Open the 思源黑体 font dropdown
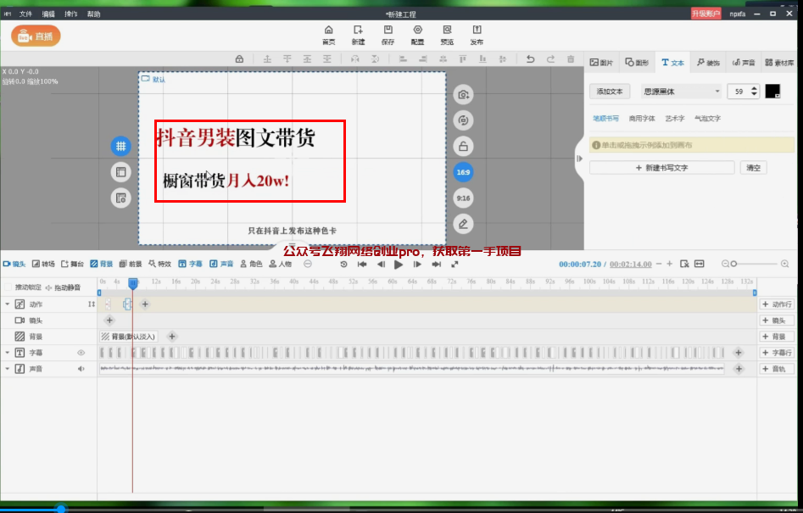Viewport: 803px width, 513px height. (x=681, y=92)
